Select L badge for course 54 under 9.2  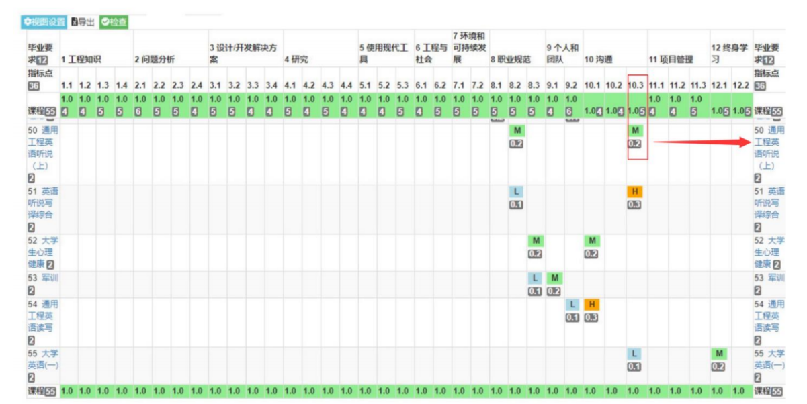(572, 305)
